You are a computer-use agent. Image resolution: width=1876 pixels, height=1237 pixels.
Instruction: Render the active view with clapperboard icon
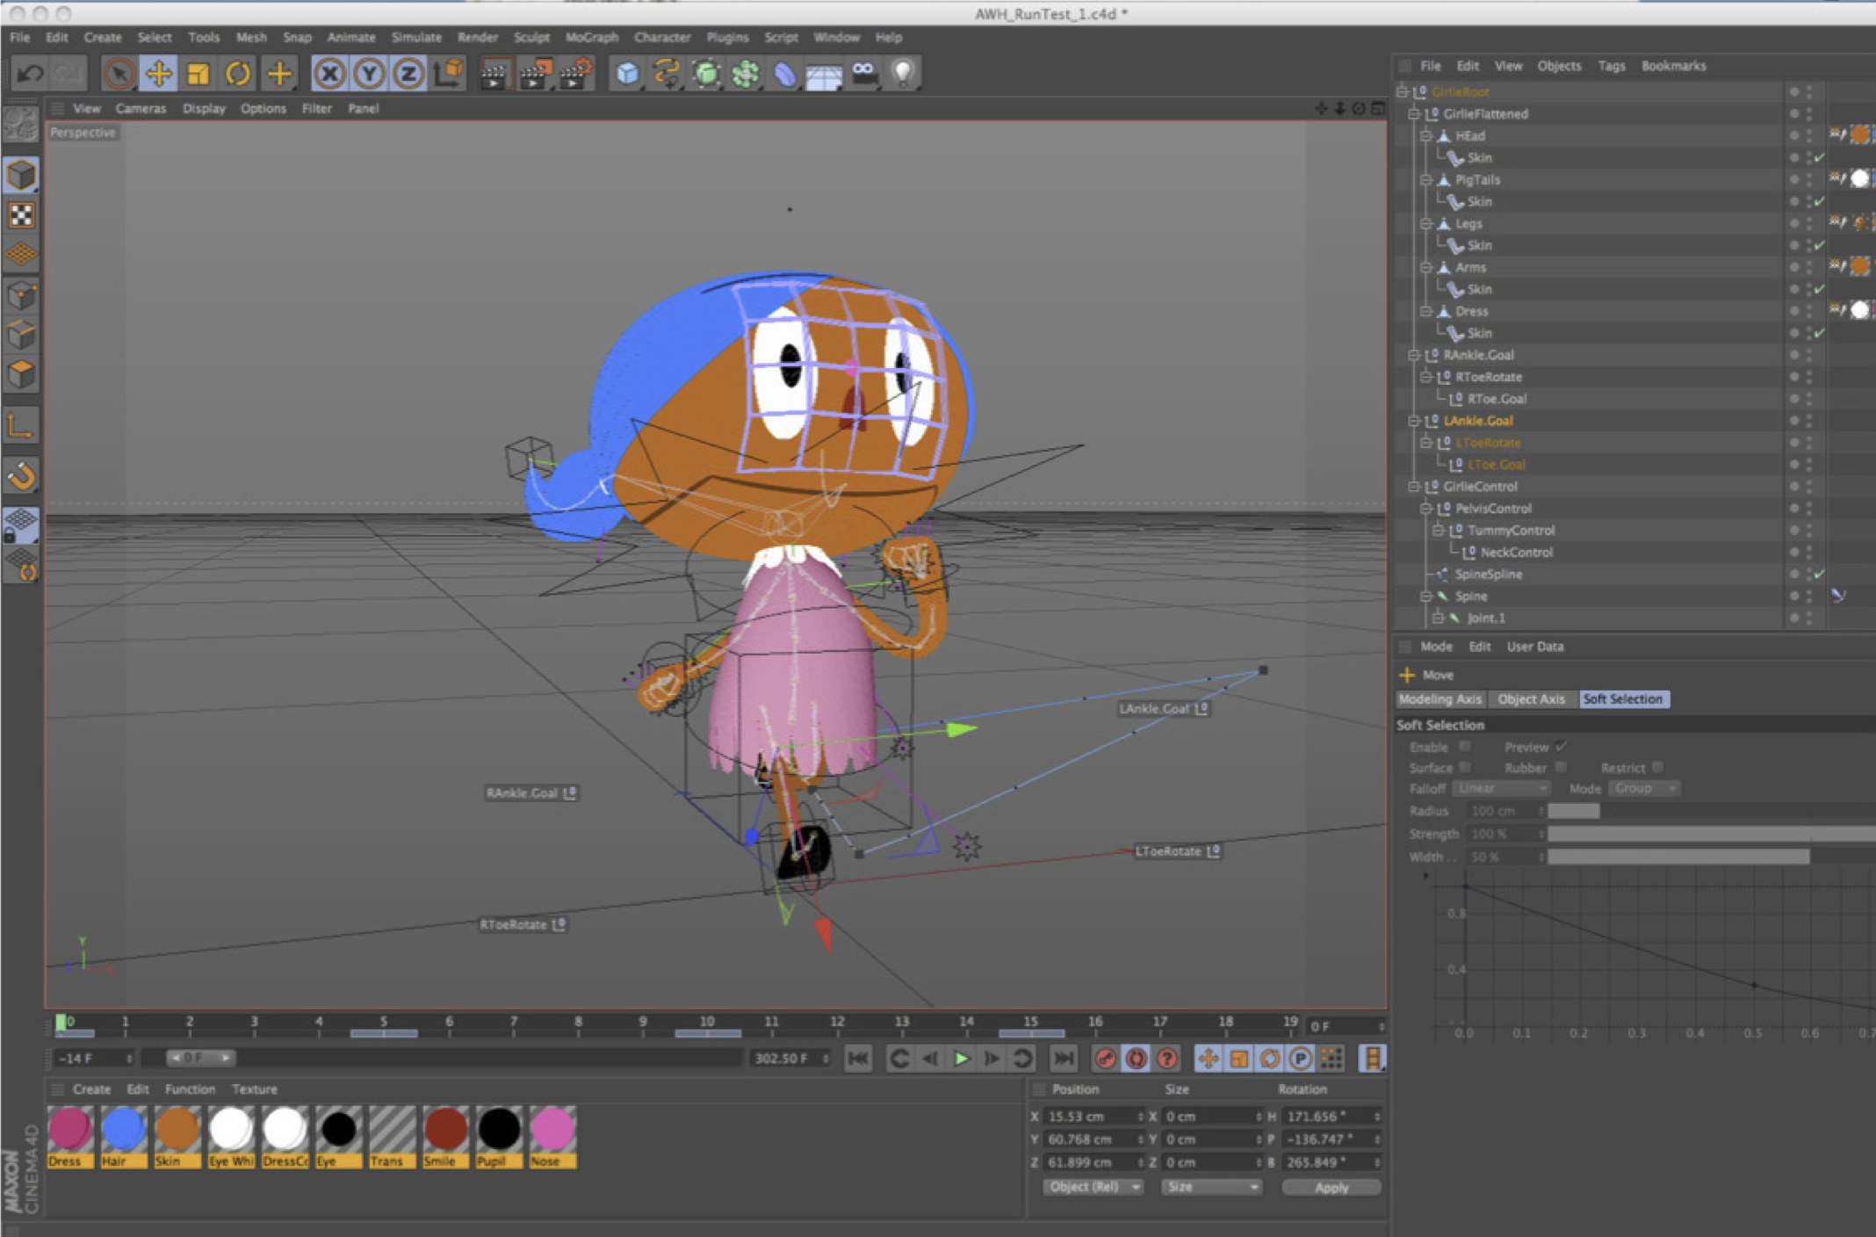click(494, 75)
